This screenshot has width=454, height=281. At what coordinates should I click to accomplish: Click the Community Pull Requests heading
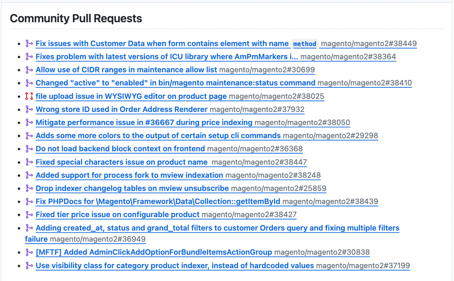(x=76, y=19)
